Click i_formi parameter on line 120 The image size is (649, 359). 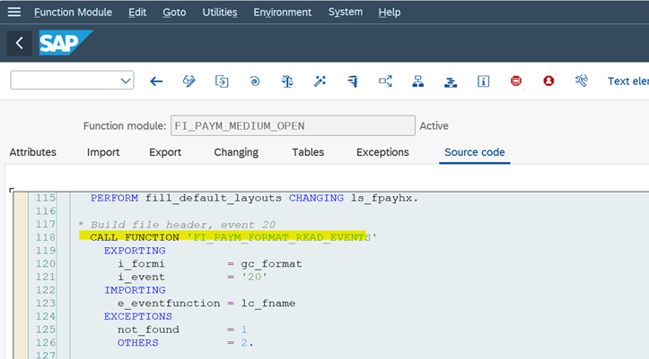tap(141, 264)
